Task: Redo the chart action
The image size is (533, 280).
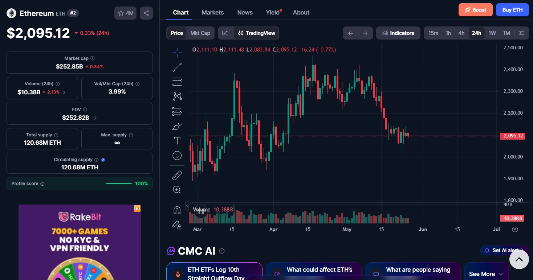Action: [x=365, y=33]
